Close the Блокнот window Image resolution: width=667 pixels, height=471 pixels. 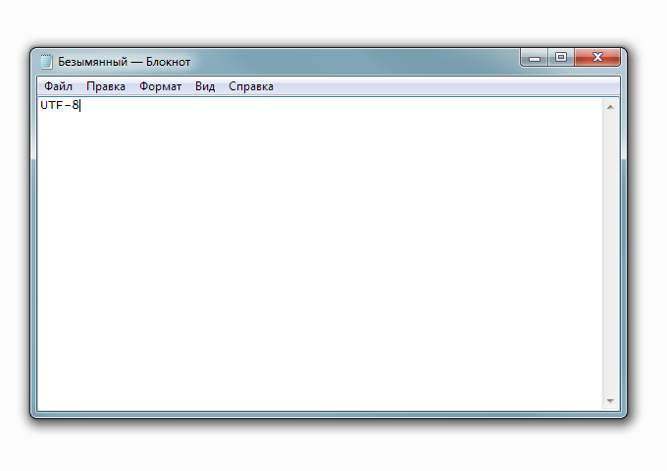(x=596, y=59)
